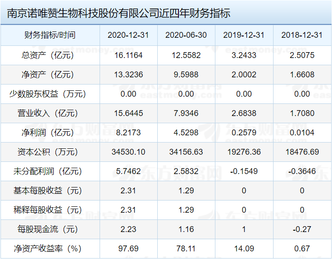Click the 2020-12-31 column header

(x=128, y=36)
